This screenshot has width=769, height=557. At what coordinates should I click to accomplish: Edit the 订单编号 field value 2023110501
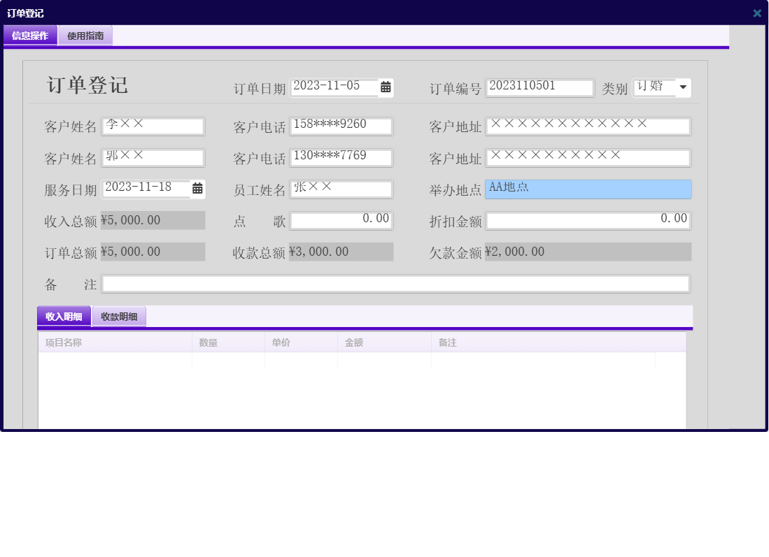539,87
